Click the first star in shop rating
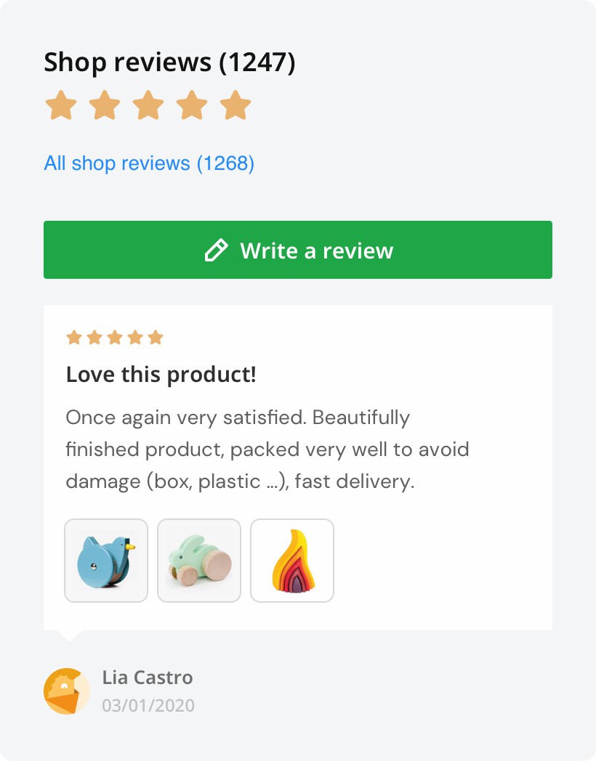The width and height of the screenshot is (596, 761). click(61, 105)
